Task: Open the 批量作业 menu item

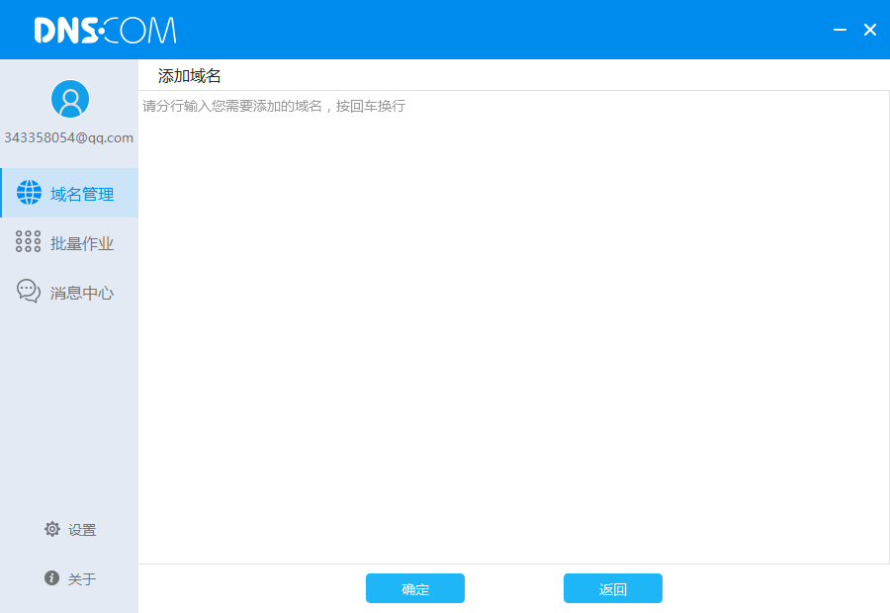Action: click(x=69, y=242)
